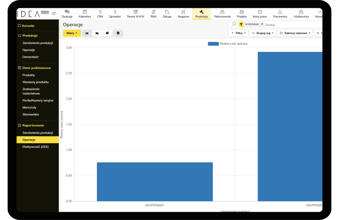Viewport: 339px width, 220px height.
Task: Open the Kalendarz calendar module
Action: tap(85, 14)
